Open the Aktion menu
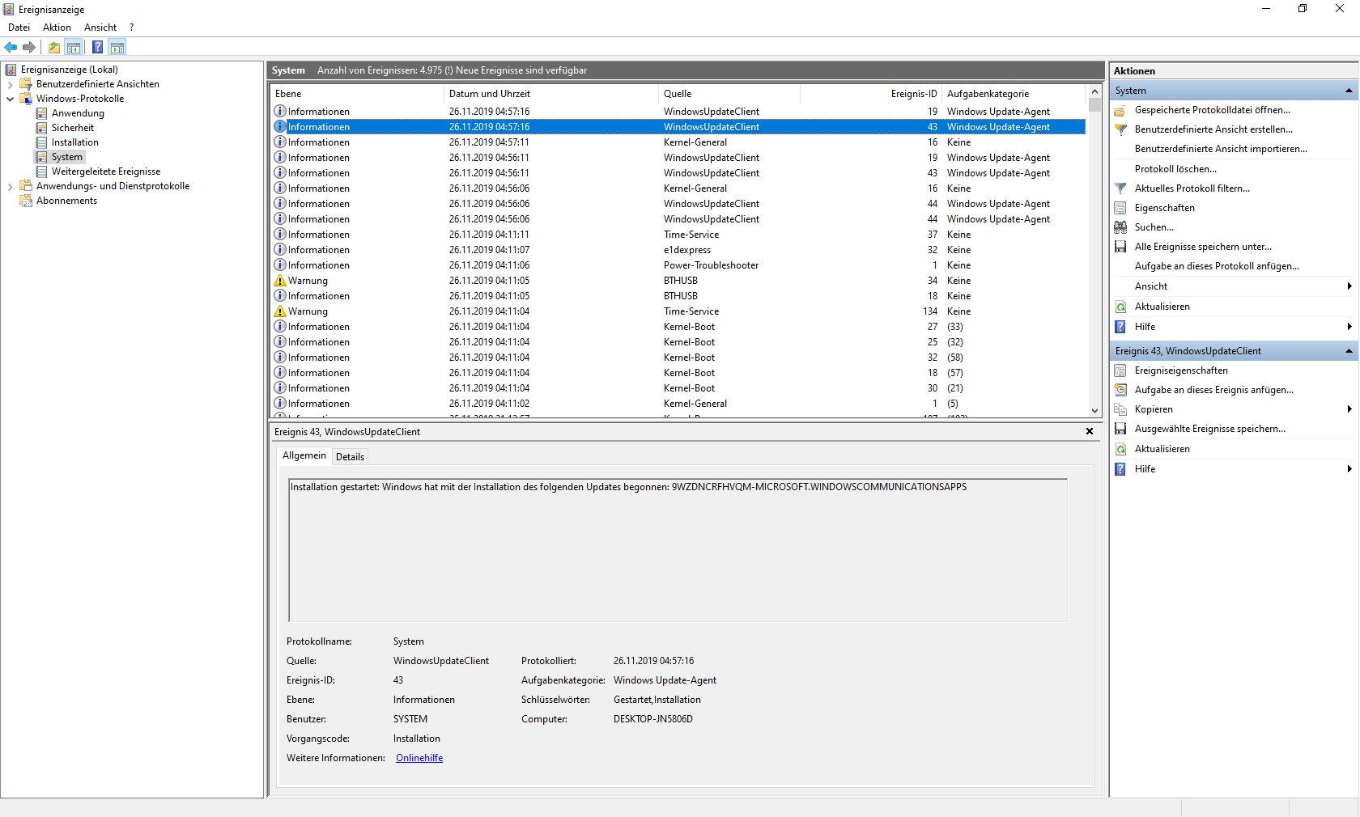Viewport: 1360px width, 817px height. (x=57, y=28)
